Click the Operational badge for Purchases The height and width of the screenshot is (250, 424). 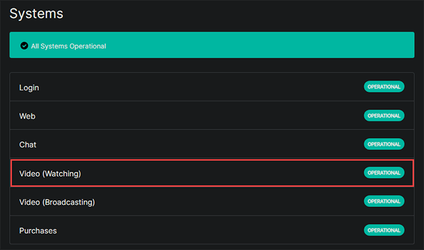pos(384,230)
